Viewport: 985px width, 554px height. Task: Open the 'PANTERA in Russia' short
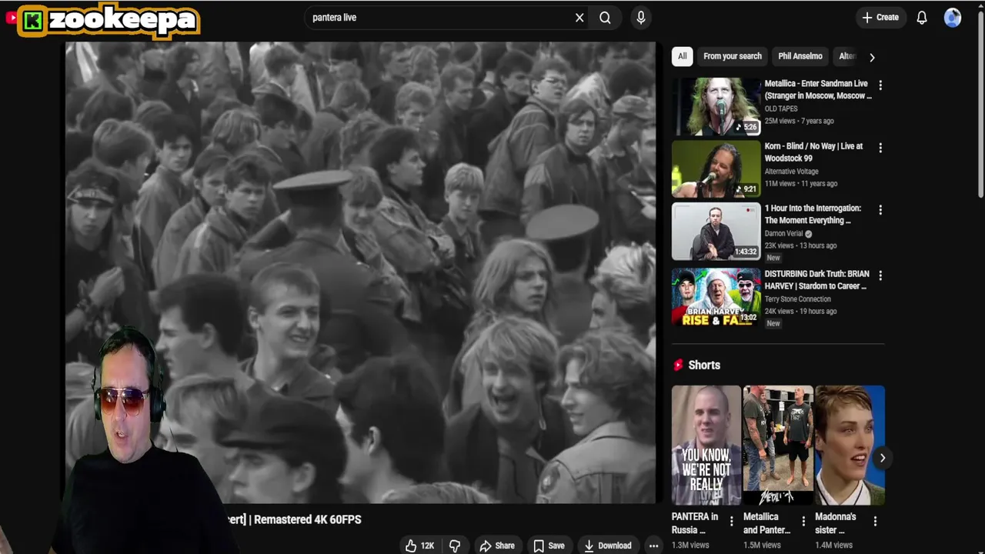tap(706, 446)
